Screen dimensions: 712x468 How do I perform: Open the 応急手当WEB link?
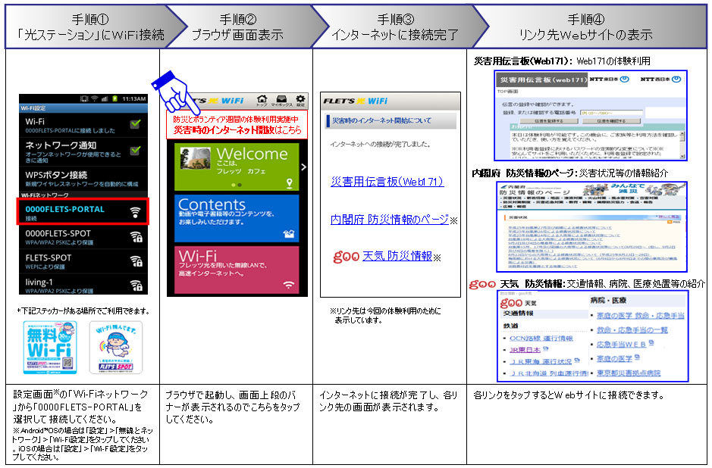point(621,345)
